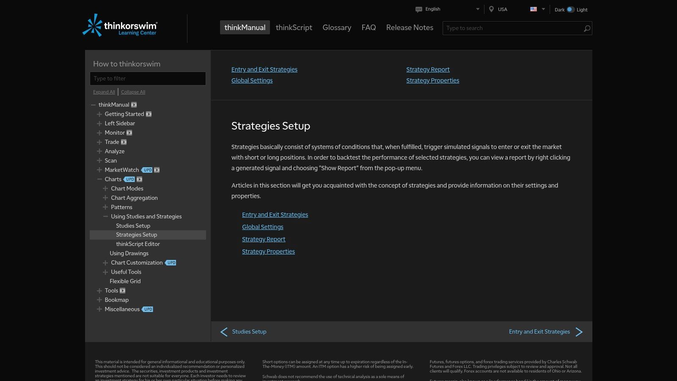The height and width of the screenshot is (381, 677).
Task: Select thinkScript Editor in the tree
Action: [x=138, y=244]
